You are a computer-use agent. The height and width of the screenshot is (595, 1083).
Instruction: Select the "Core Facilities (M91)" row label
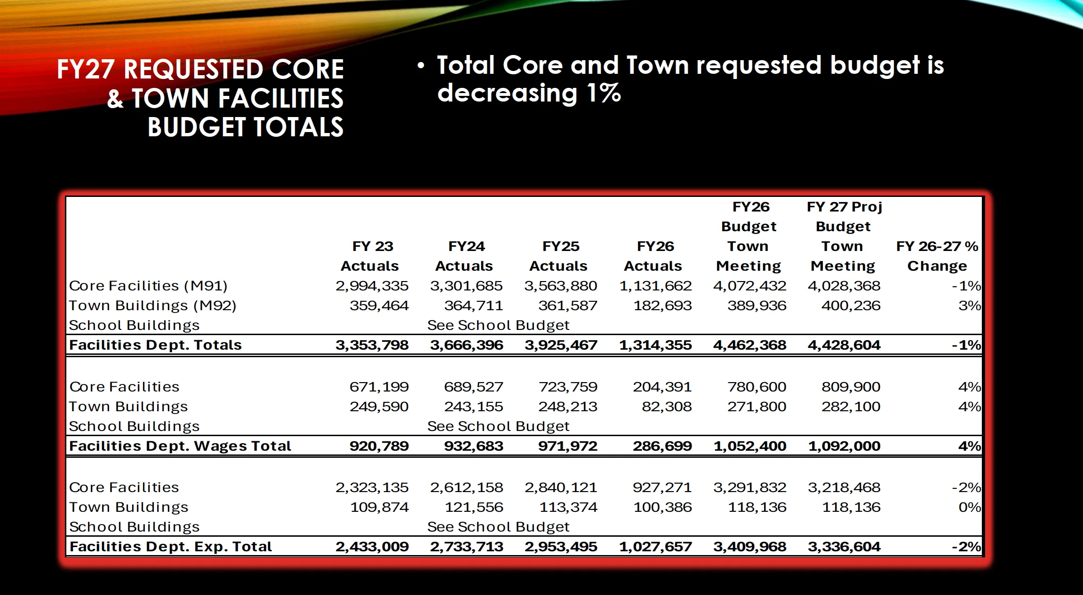148,286
